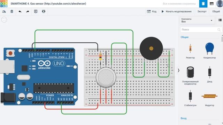Select the Конденсатор component
This screenshot has width=223, height=125.
[x=209, y=51]
